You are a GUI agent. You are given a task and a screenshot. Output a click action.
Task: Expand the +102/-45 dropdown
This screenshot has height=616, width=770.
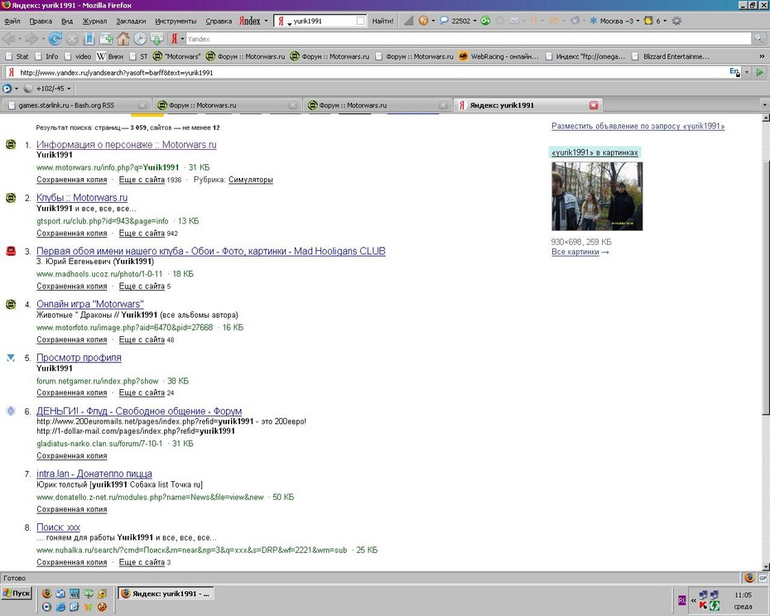point(69,89)
